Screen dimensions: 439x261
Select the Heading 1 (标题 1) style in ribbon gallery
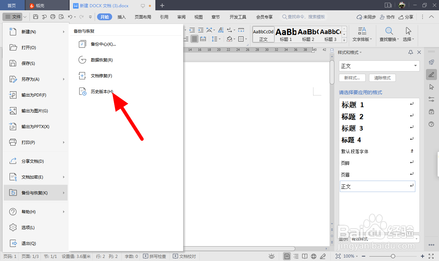click(286, 34)
